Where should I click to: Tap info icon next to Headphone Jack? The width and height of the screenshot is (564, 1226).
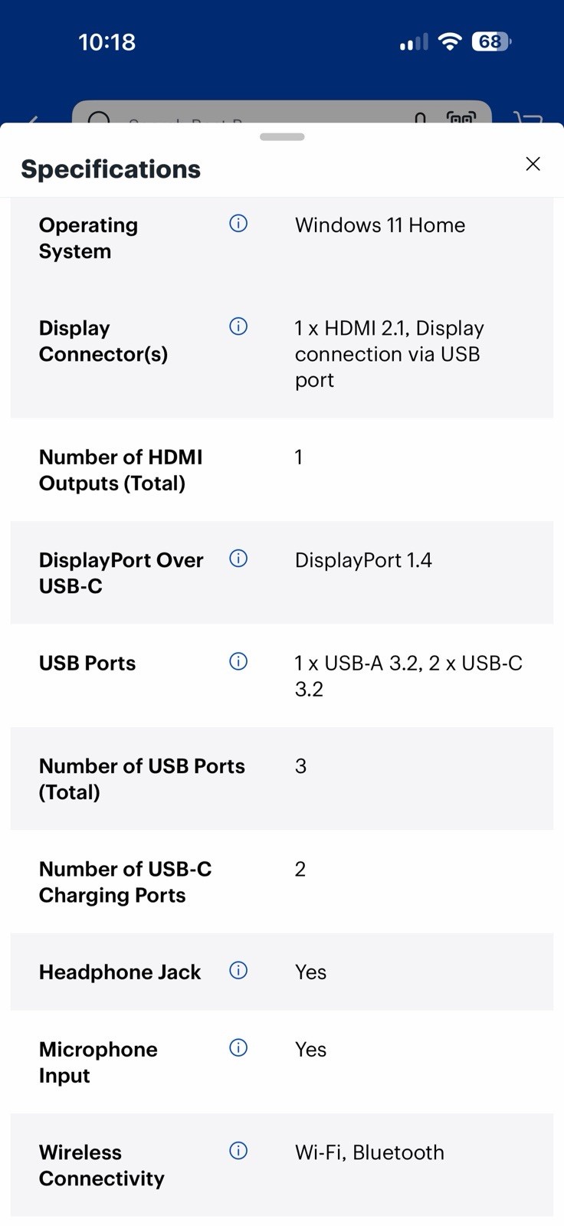pyautogui.click(x=238, y=971)
